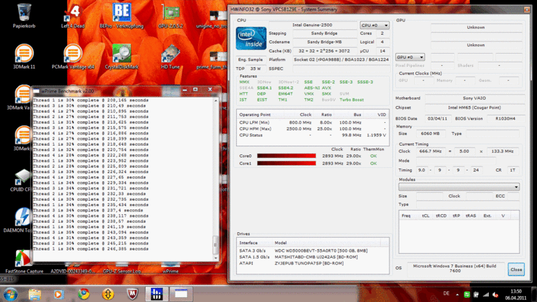The image size is (537, 302).
Task: Open the BEPro Verknüpfung shortcut
Action: 121,15
